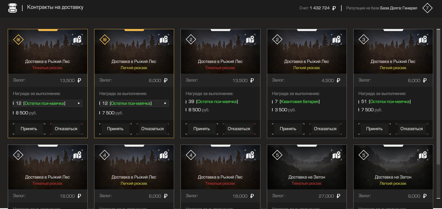The image size is (442, 209).
Task: Accept the Квантовая батарея reward contract
Action: tap(288, 129)
